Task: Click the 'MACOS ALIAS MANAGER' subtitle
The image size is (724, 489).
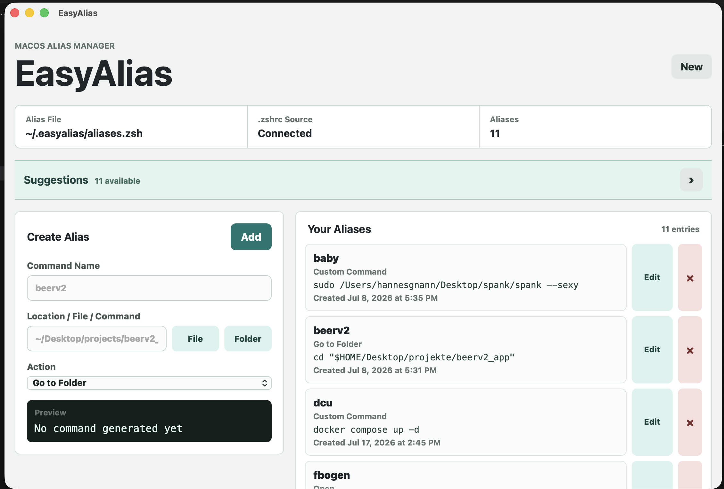Action: 65,46
